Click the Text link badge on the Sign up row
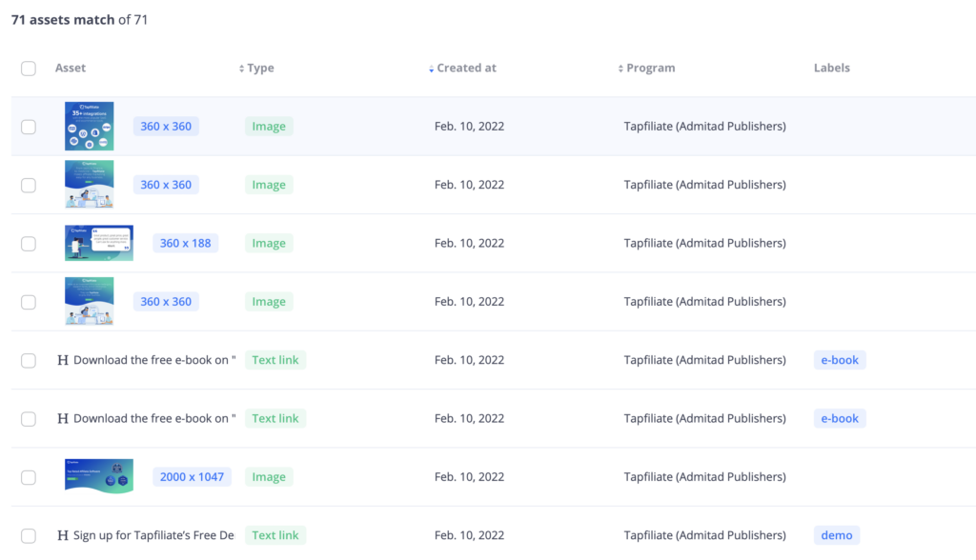976x560 pixels. 275,534
